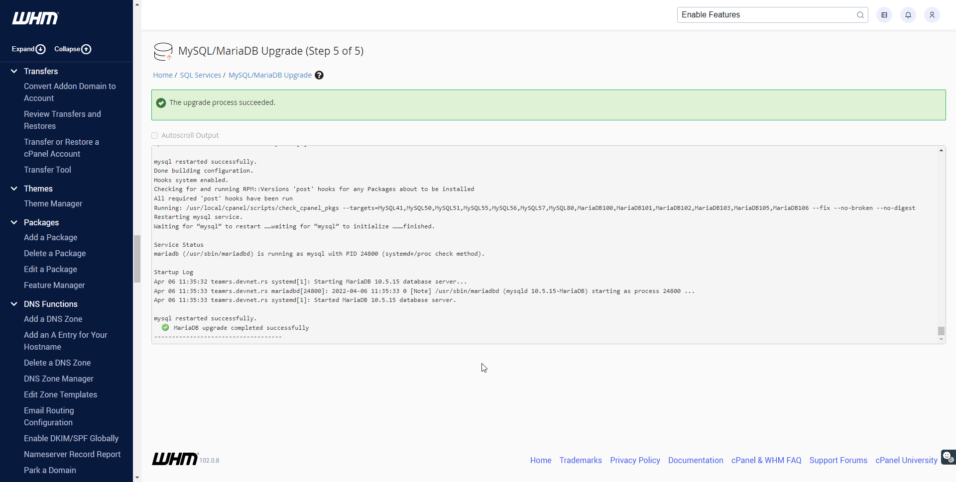956x482 pixels.
Task: Click the output log scrollbar thumb
Action: tap(941, 331)
